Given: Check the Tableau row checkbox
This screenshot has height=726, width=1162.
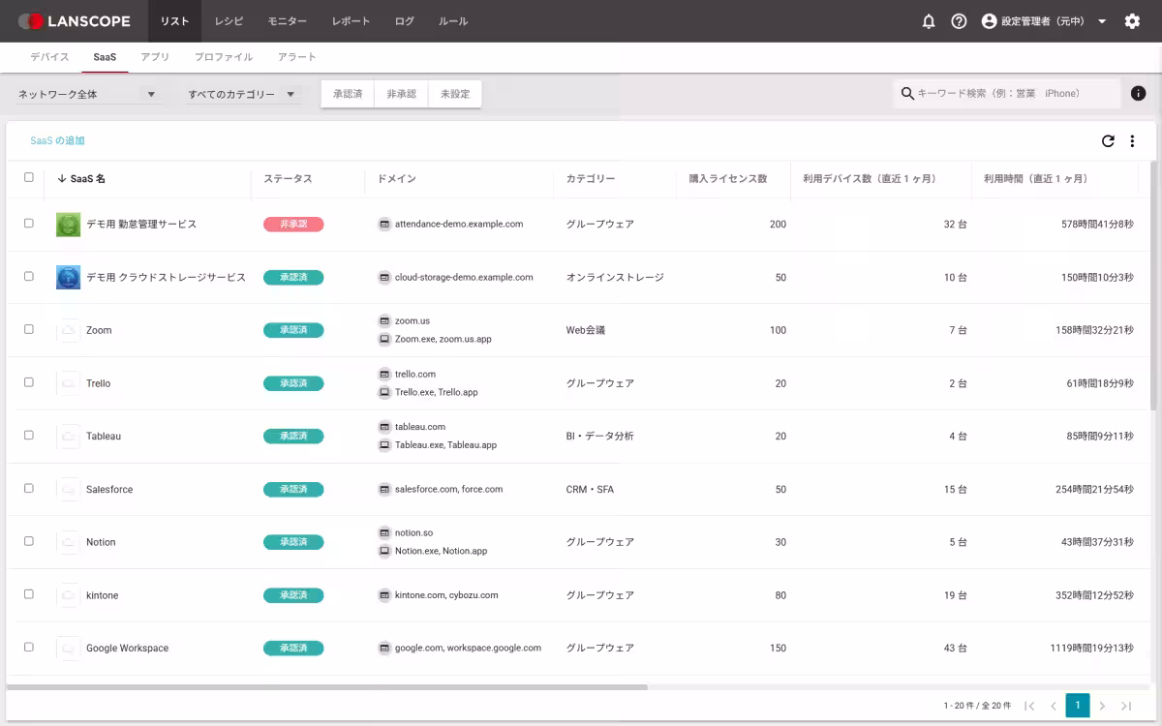Looking at the screenshot, I should tap(29, 436).
